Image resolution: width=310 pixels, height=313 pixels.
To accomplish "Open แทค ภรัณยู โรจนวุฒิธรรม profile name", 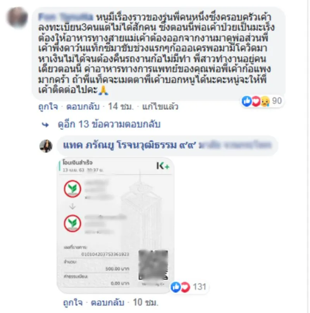I will coord(129,145).
